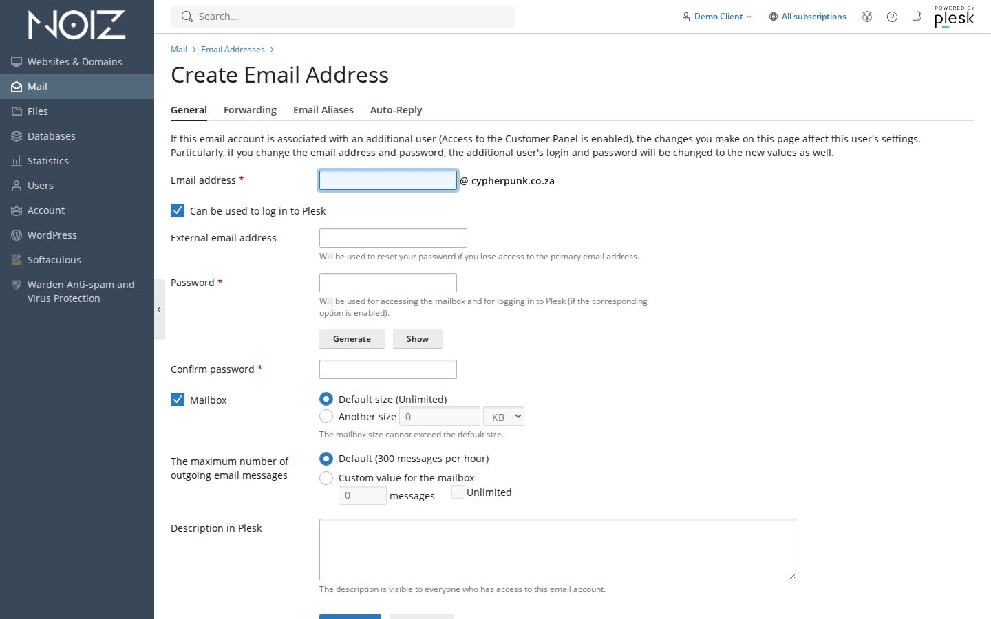Click the Demo Client user icon

click(686, 17)
